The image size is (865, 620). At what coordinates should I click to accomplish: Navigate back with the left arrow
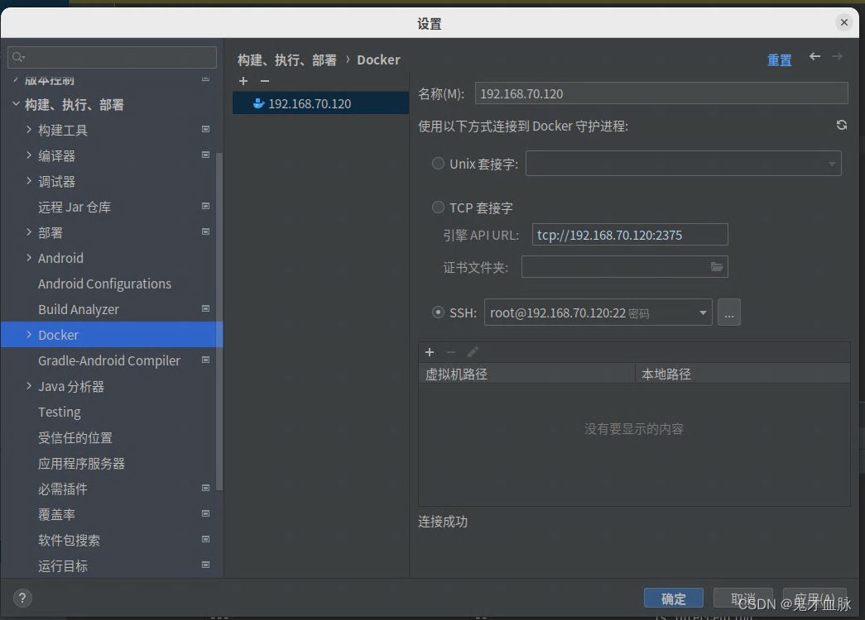point(814,57)
